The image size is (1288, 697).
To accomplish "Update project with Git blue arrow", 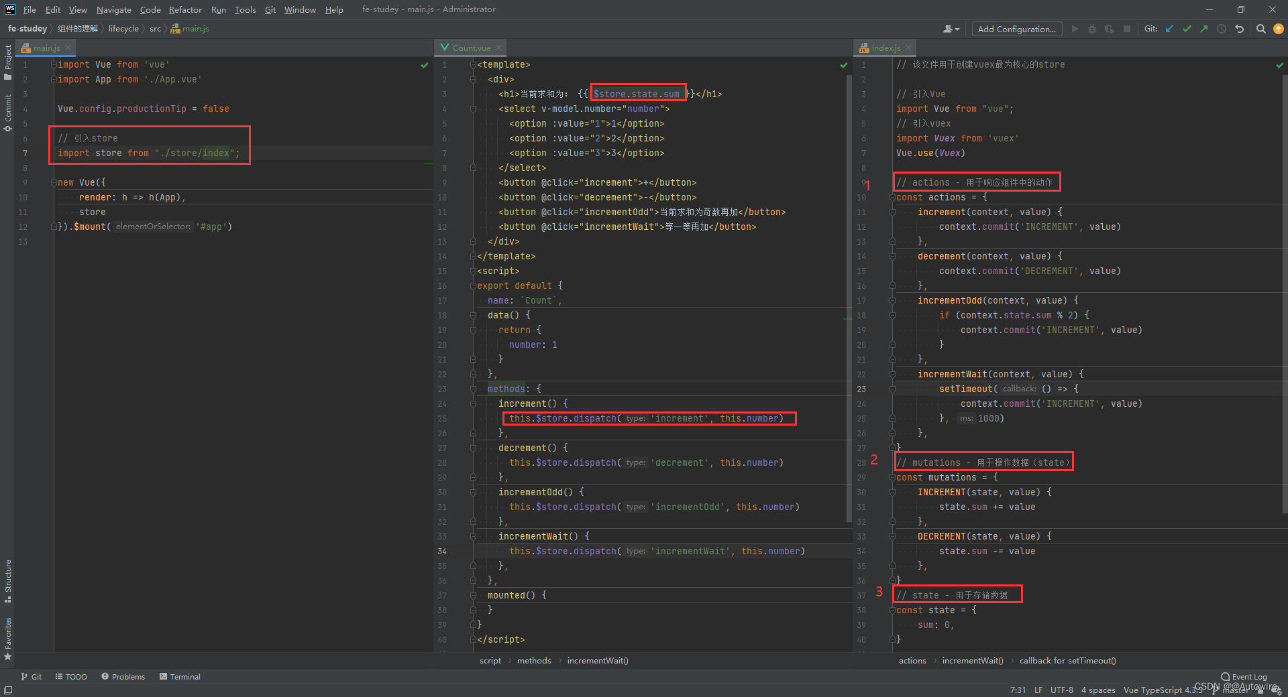I will (1170, 29).
